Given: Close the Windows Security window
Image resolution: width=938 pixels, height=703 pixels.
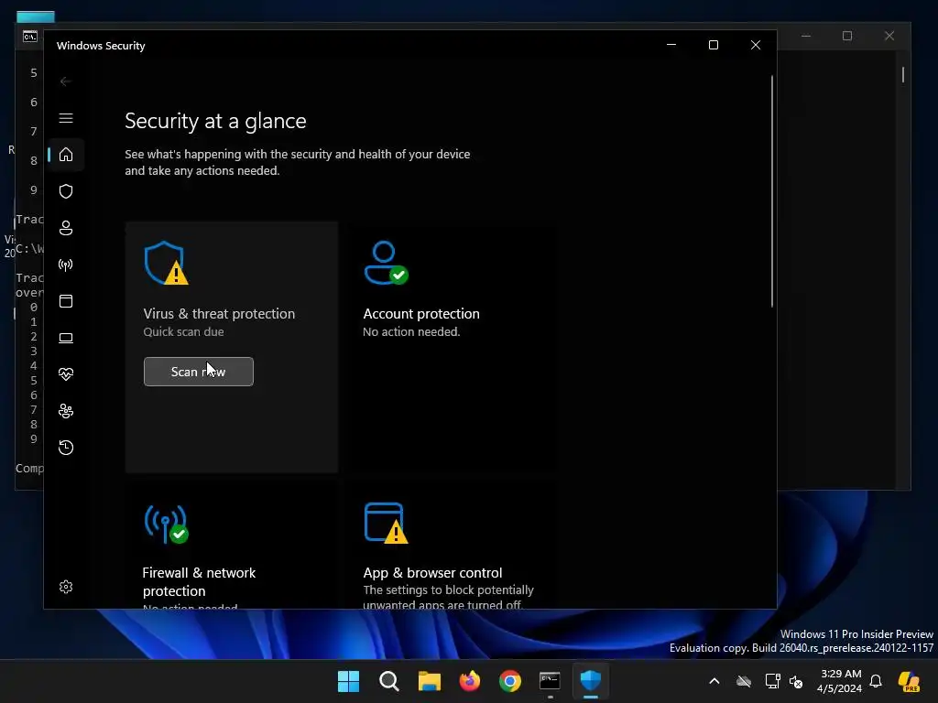Looking at the screenshot, I should click(x=756, y=45).
